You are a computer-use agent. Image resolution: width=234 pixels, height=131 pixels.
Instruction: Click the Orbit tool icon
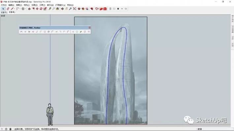click(x=62, y=9)
